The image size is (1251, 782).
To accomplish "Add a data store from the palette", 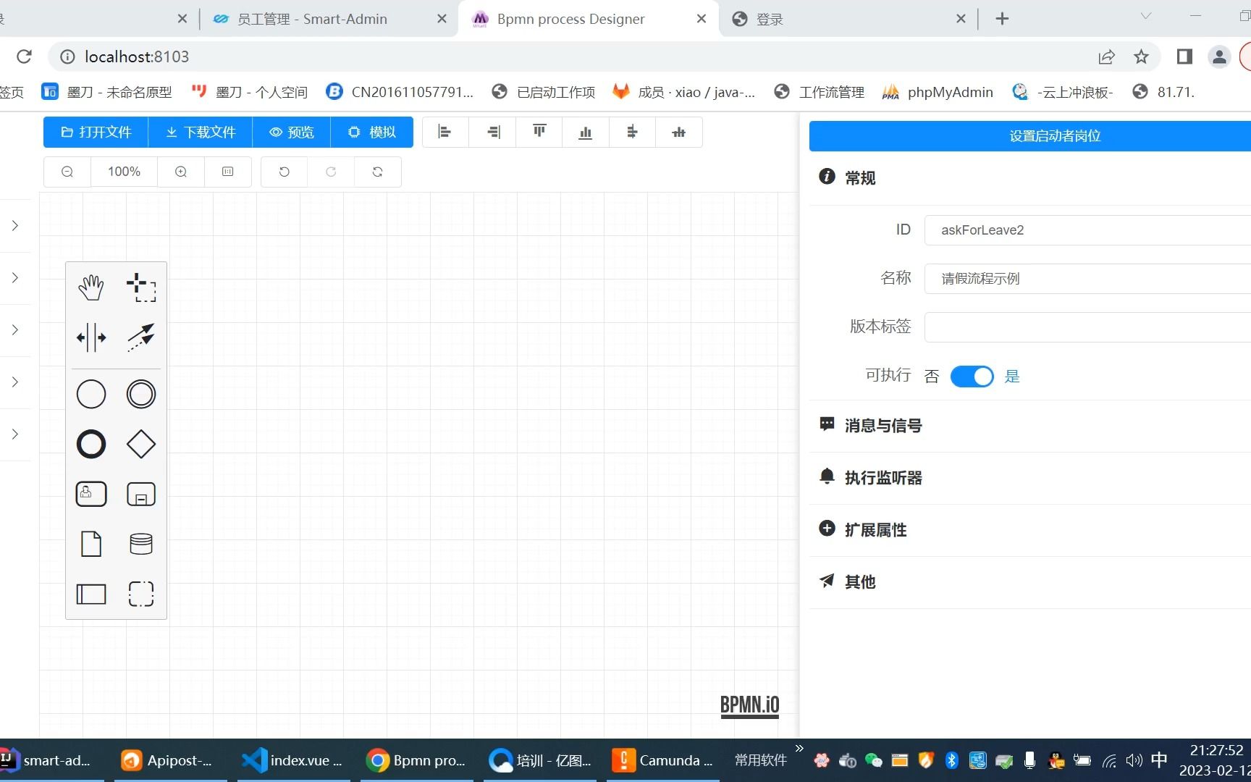I will (x=142, y=544).
